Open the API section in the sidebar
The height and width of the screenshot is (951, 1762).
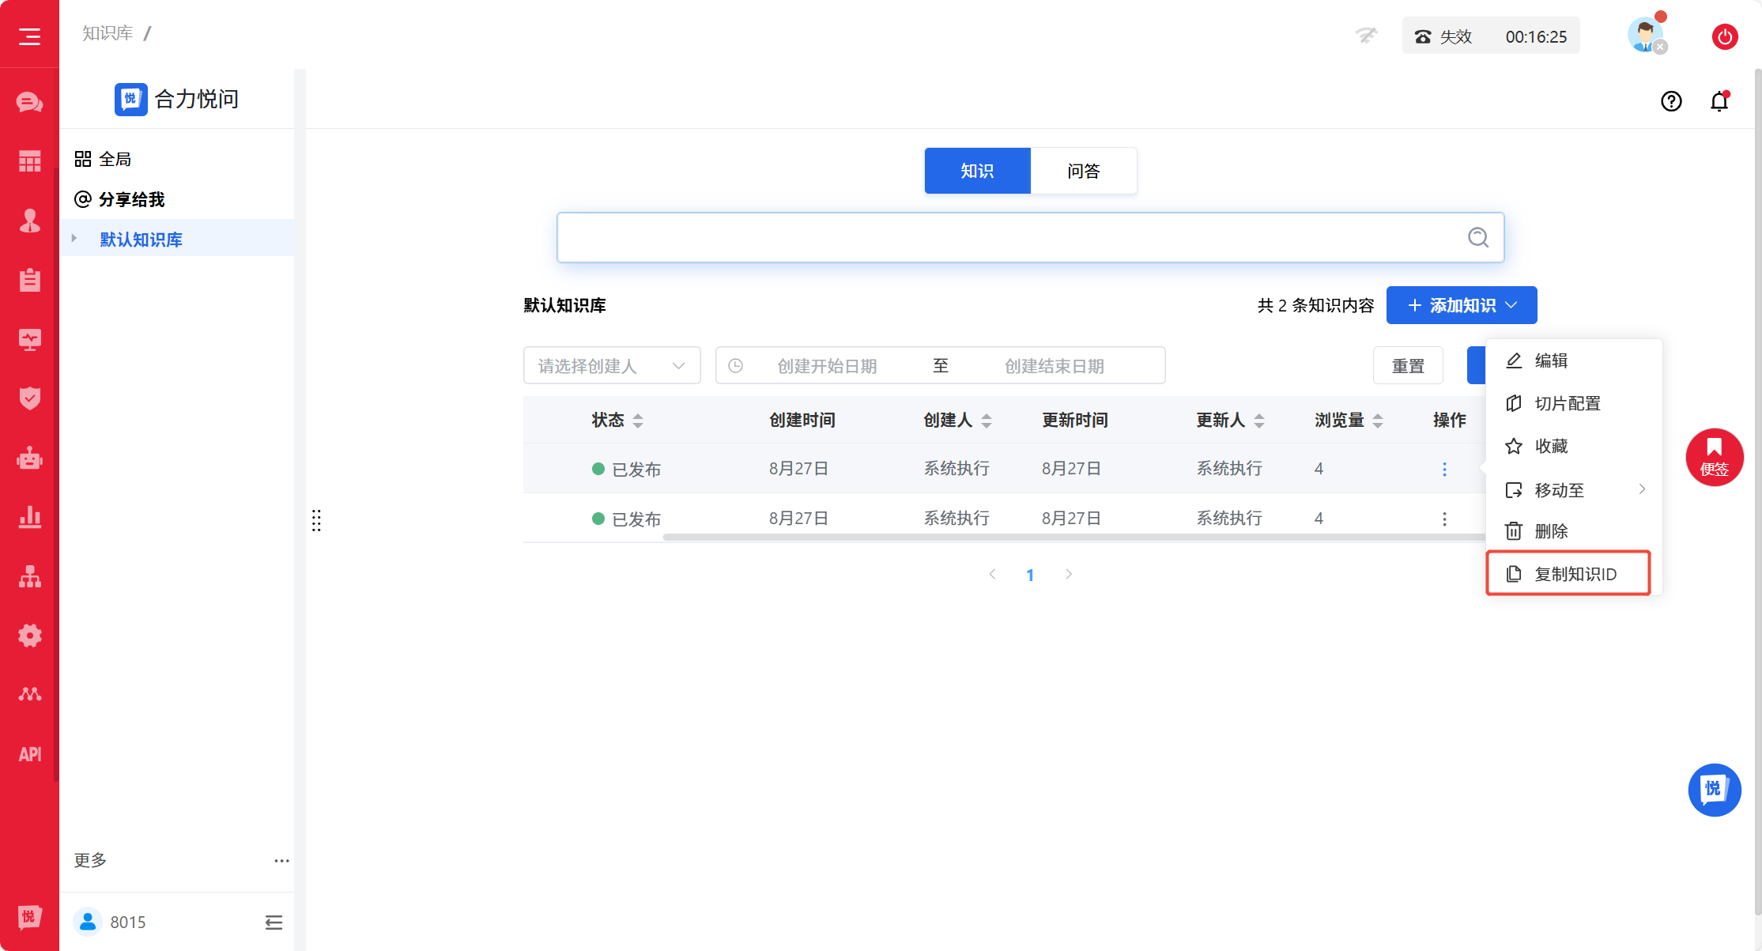[x=29, y=753]
